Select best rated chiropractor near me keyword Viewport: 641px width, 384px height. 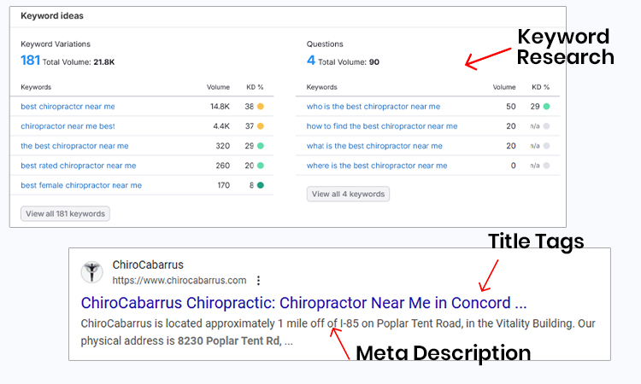coord(79,166)
